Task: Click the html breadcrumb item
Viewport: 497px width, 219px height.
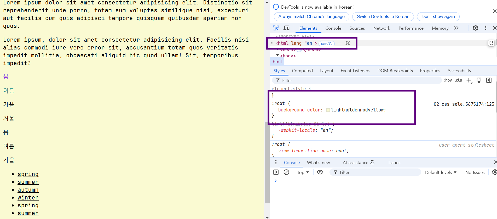Action: 277,61
